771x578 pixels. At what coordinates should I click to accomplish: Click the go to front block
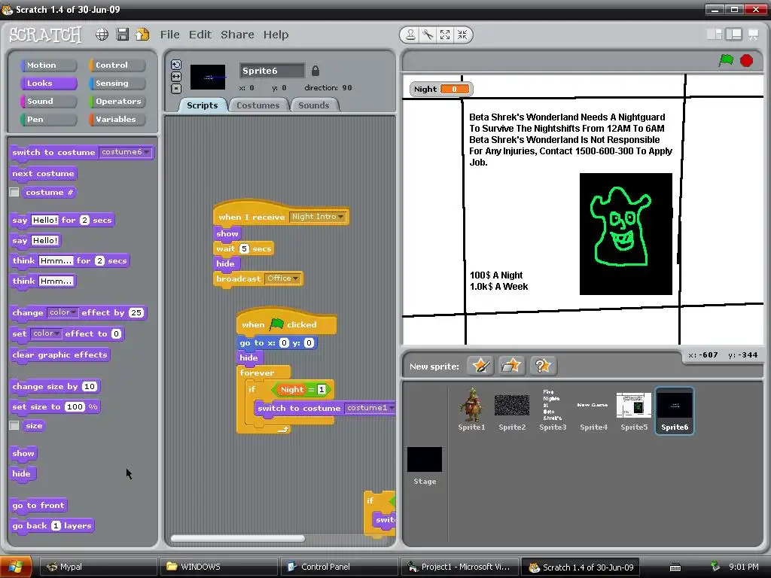tap(38, 505)
